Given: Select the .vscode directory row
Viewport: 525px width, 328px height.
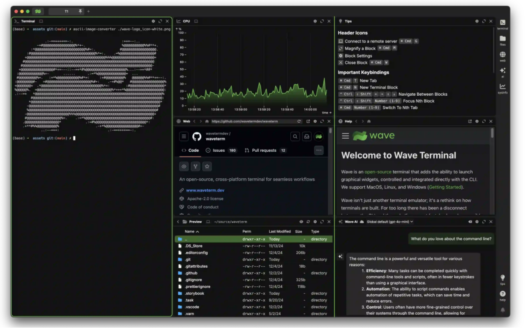Looking at the screenshot, I should [x=253, y=307].
